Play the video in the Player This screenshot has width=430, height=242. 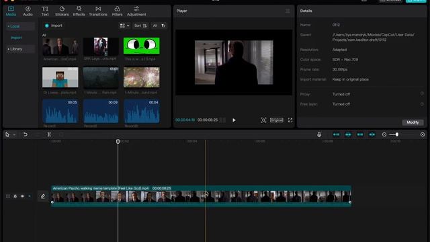point(234,120)
